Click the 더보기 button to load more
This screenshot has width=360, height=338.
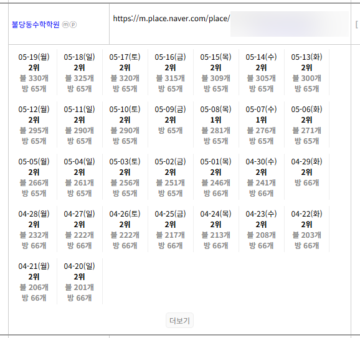pyautogui.click(x=179, y=321)
